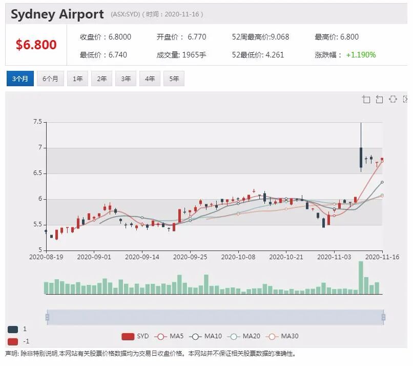Click the 收盘价：6.8000 value
Image resolution: width=413 pixels, height=366 pixels.
click(106, 37)
